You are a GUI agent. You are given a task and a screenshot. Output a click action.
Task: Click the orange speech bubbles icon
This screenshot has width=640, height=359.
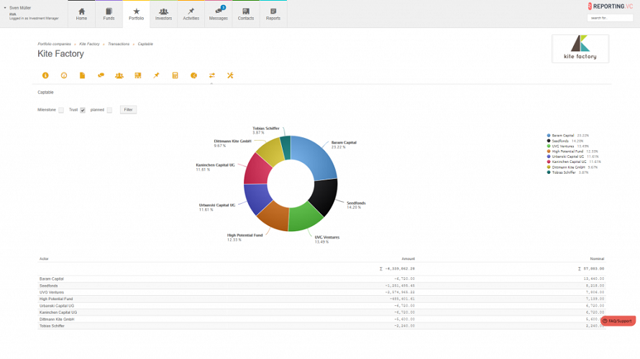click(x=101, y=75)
